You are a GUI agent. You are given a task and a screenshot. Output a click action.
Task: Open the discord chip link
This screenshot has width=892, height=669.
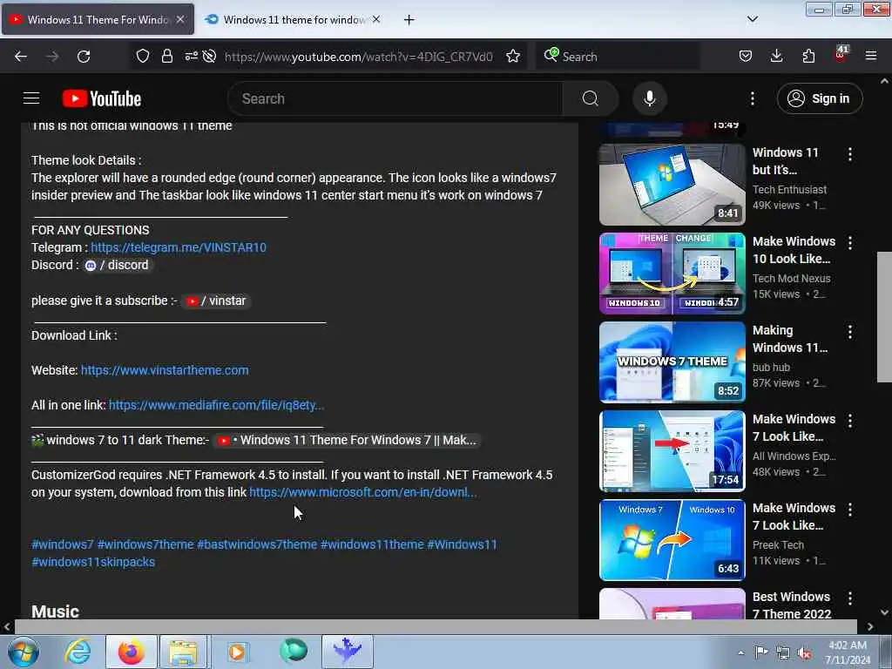tap(118, 265)
